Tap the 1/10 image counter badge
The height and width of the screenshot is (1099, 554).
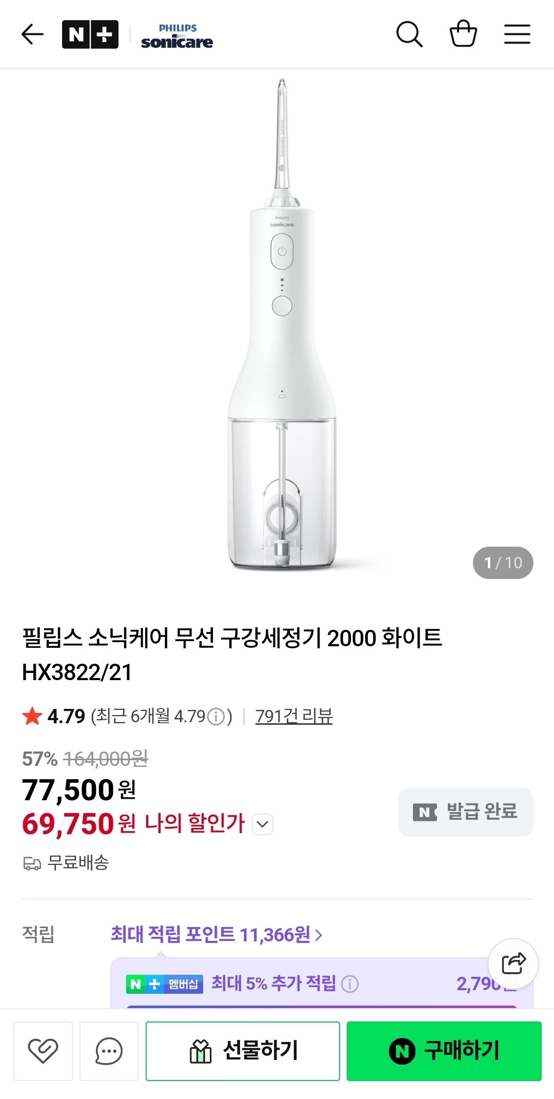click(503, 563)
